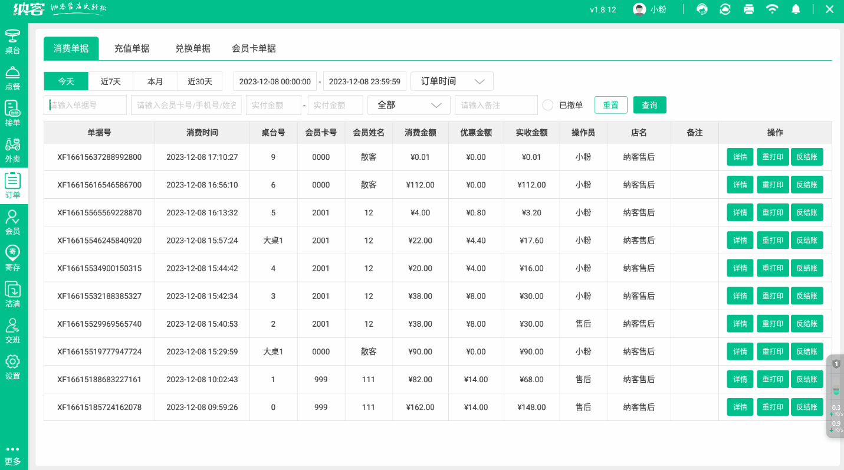This screenshot has width=844, height=470.
Task: Click 反结账 on the first order row
Action: click(x=807, y=157)
